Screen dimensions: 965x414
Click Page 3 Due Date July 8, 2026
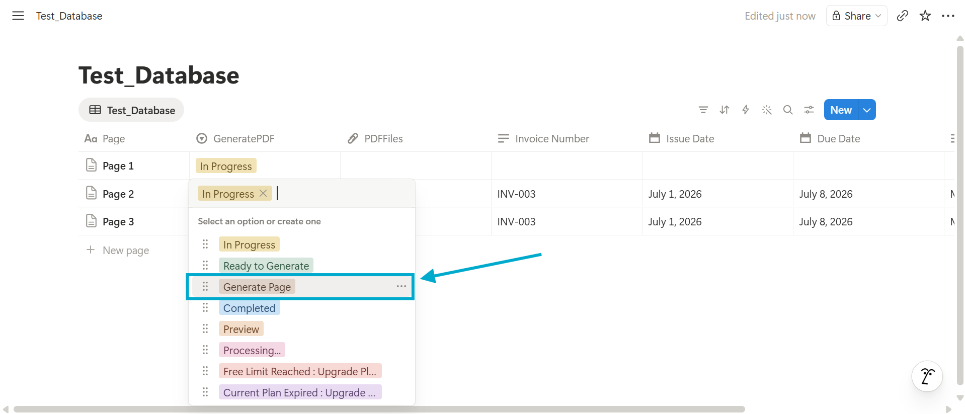[x=826, y=221]
